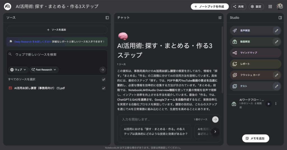Uncheck the AI活用お試し講習 PDF source checkbox
Viewport: 287px width, 150px height.
(104, 88)
